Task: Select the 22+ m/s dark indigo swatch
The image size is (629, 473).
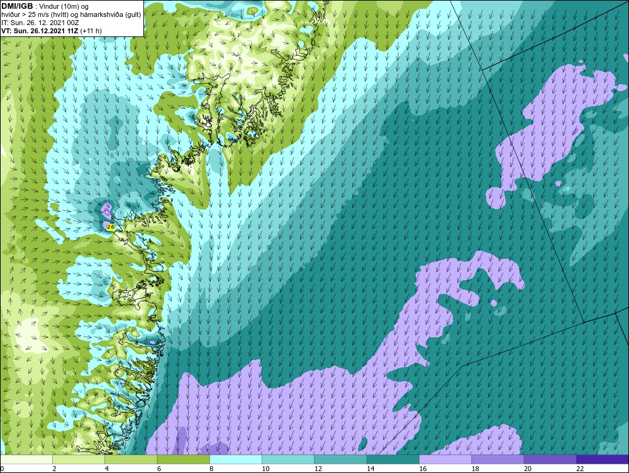Action: 602,459
